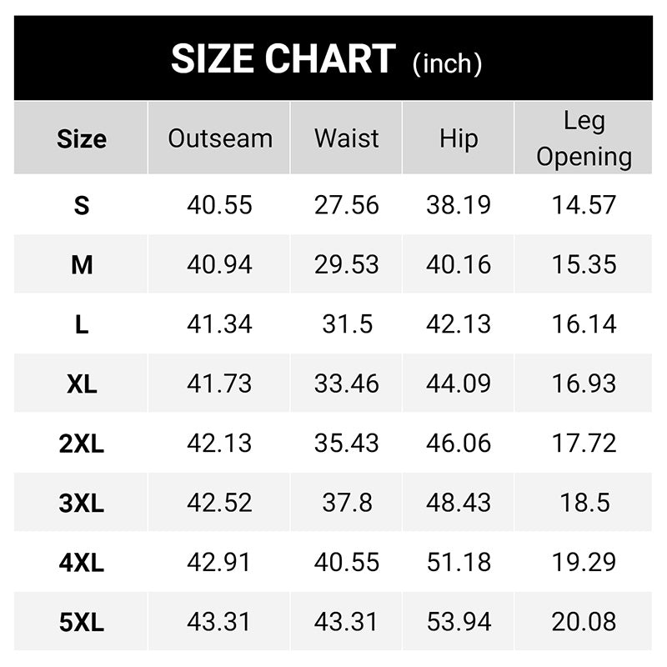Click the Waist column header
667x667 pixels.
click(347, 138)
